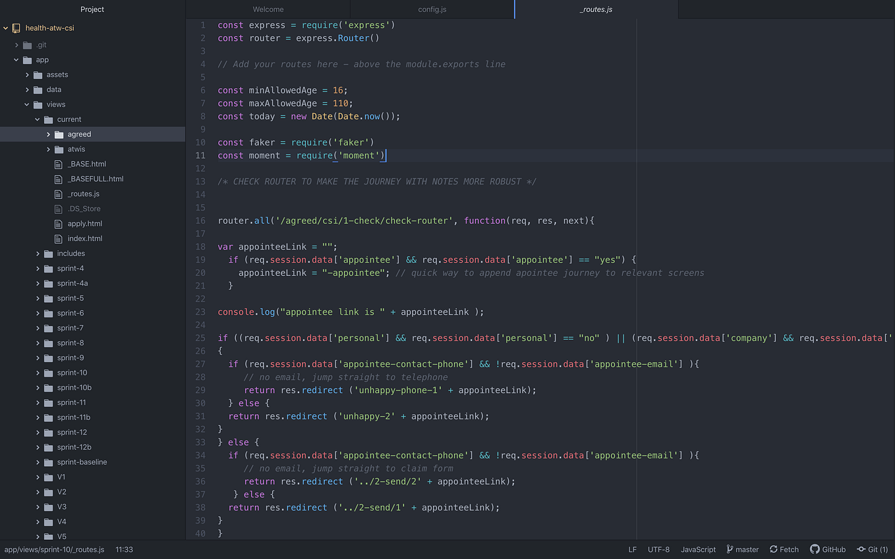This screenshot has width=895, height=559.
Task: Expand the includes folder
Action: click(x=38, y=253)
